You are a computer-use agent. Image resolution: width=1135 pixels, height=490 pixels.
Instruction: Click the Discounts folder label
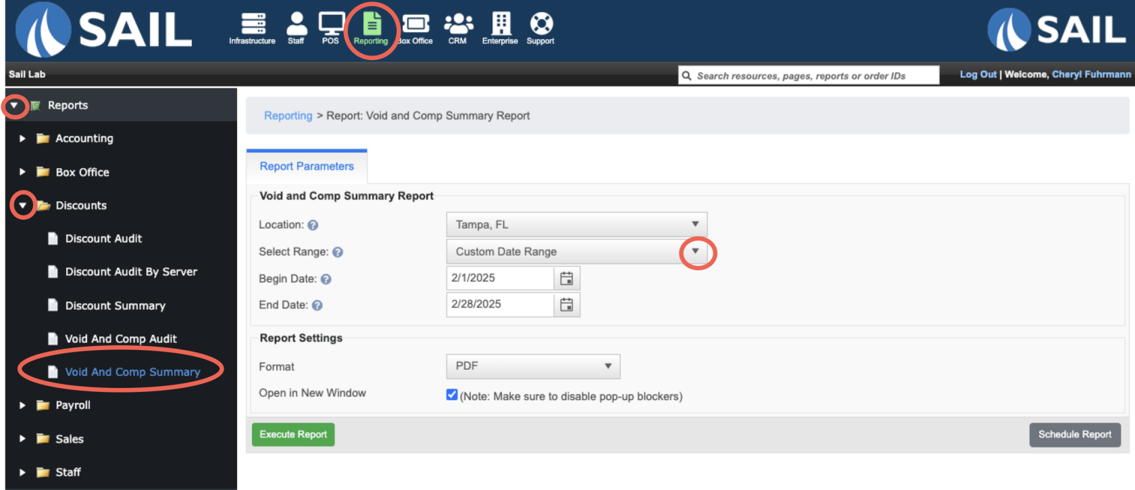click(81, 205)
